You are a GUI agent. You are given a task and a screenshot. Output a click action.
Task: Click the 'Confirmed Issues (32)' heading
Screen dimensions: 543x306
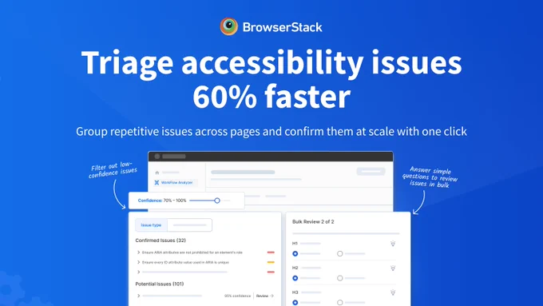161,240
